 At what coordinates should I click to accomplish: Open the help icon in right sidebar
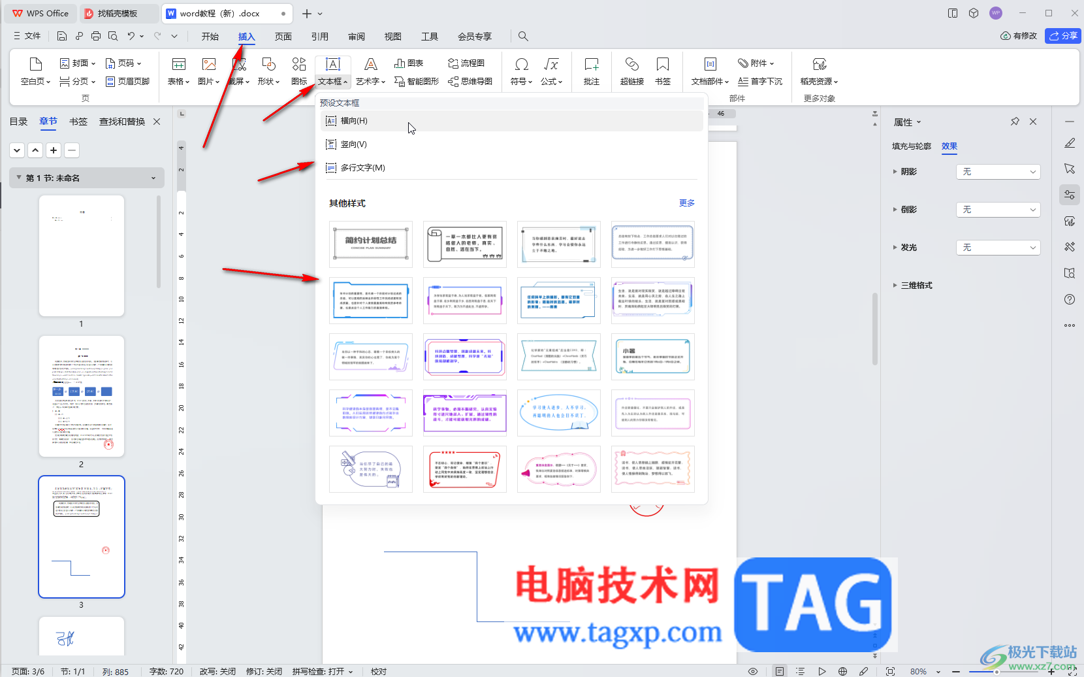coord(1070,299)
